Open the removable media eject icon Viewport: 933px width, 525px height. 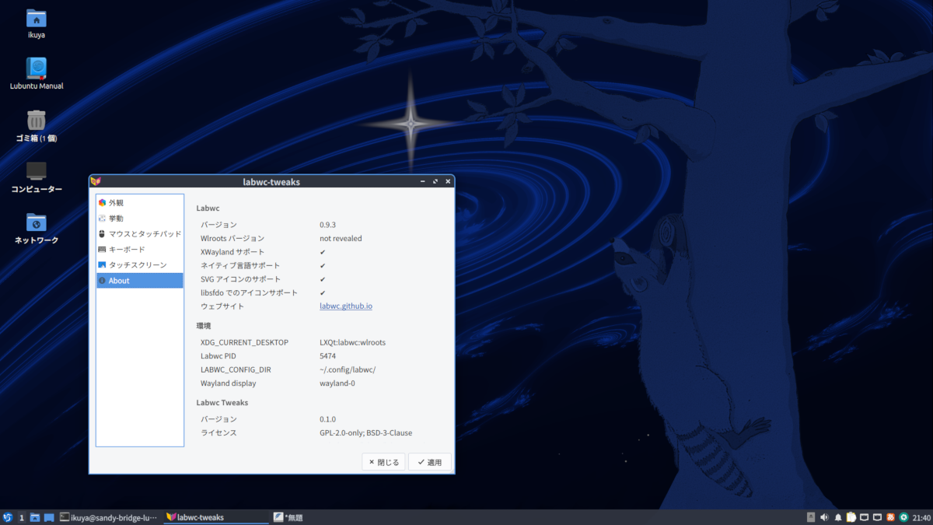pyautogui.click(x=811, y=517)
